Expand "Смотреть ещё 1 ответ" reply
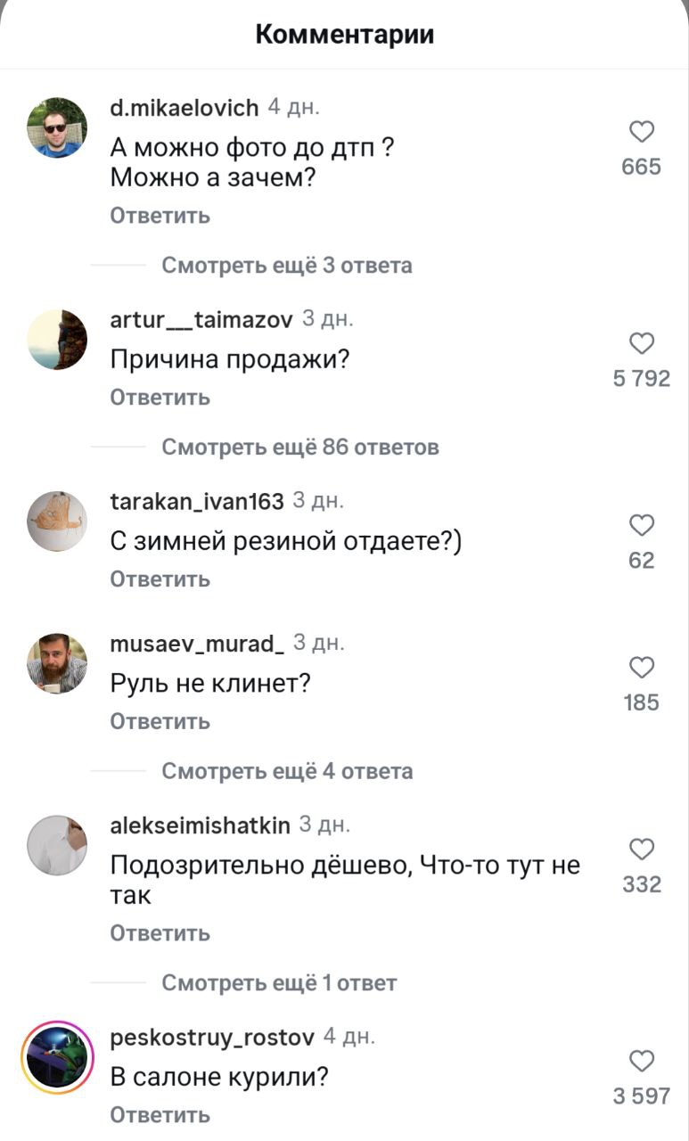The image size is (689, 1141). [278, 983]
